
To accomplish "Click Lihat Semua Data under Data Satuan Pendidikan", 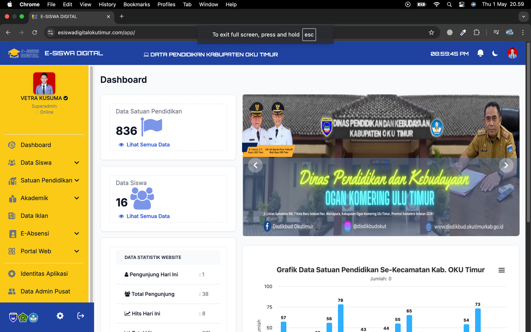I will pyautogui.click(x=148, y=145).
